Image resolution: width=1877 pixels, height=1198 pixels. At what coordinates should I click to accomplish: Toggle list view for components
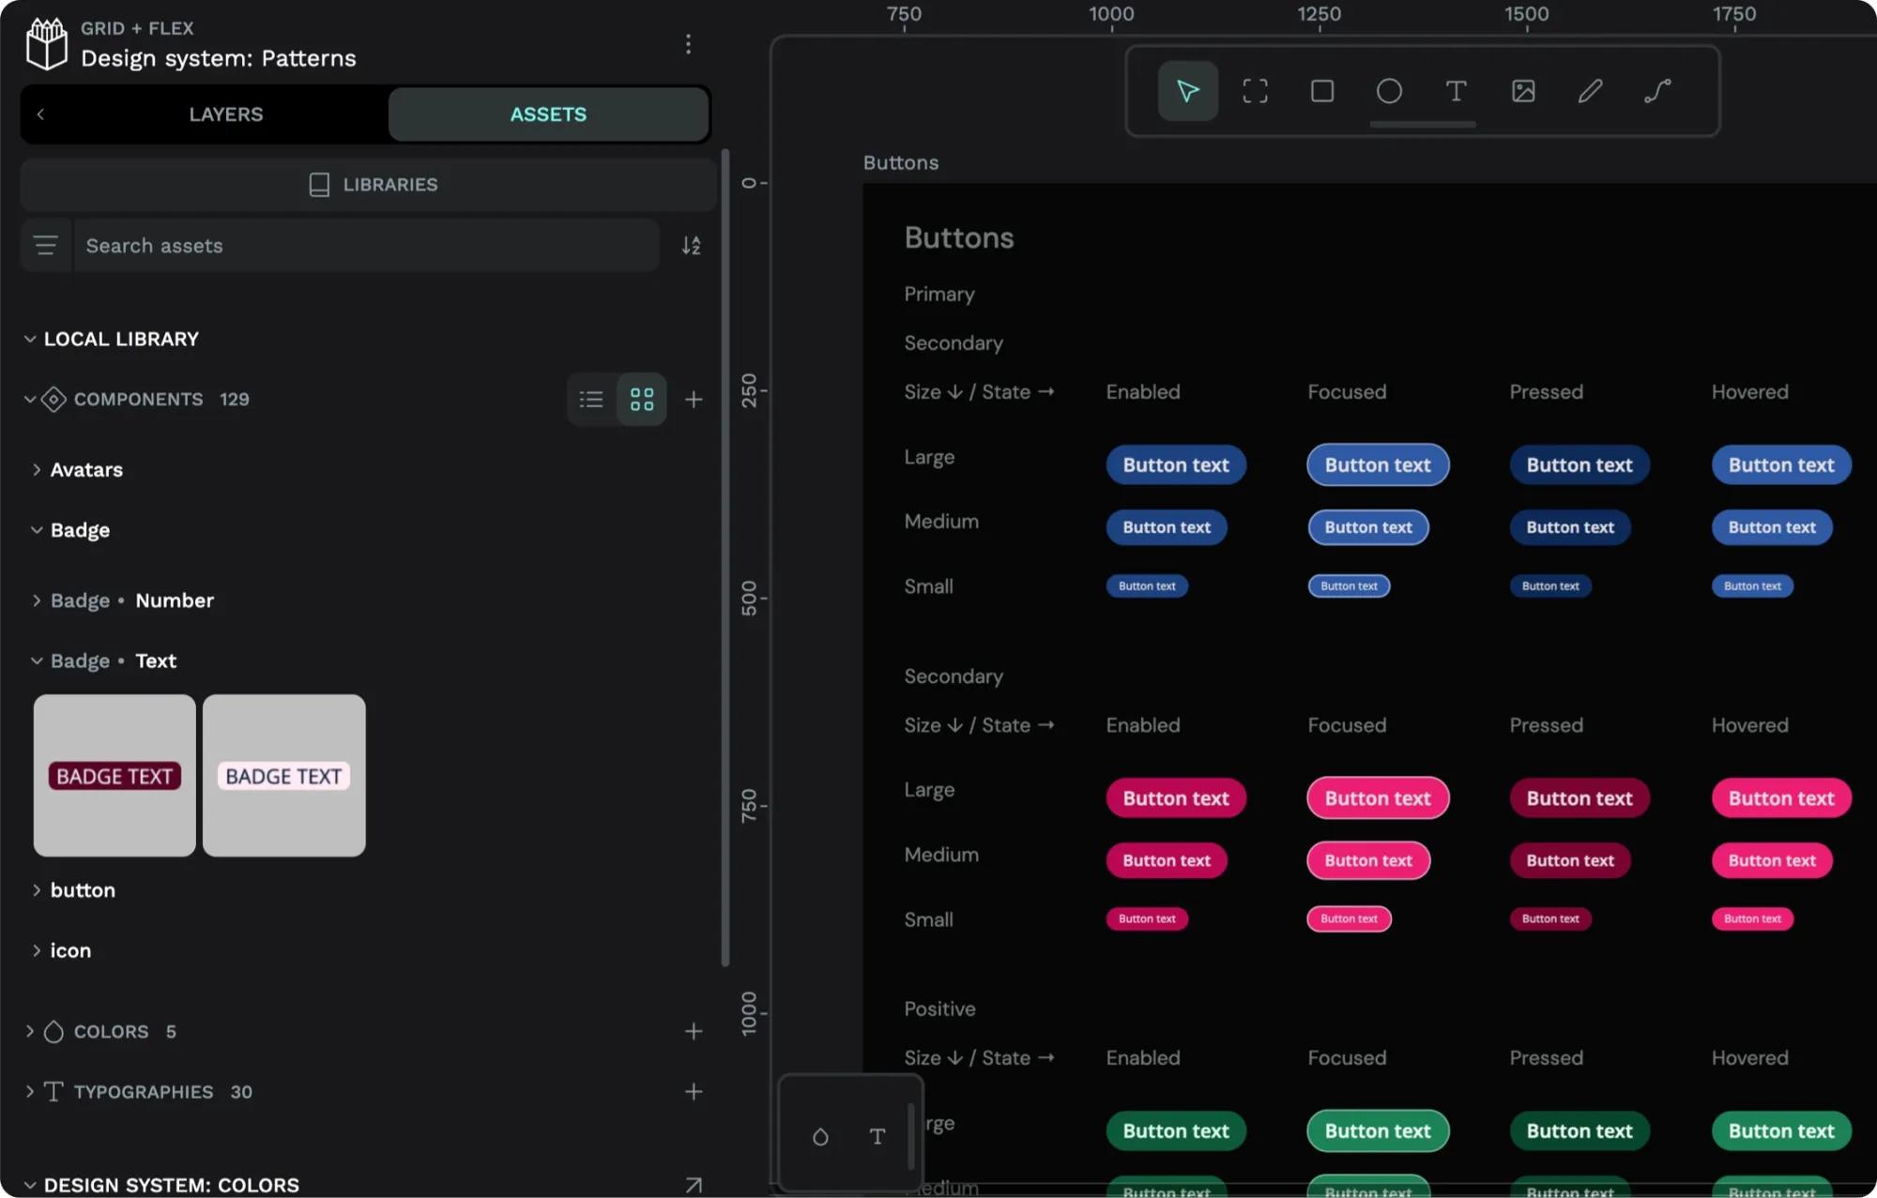pos(591,398)
